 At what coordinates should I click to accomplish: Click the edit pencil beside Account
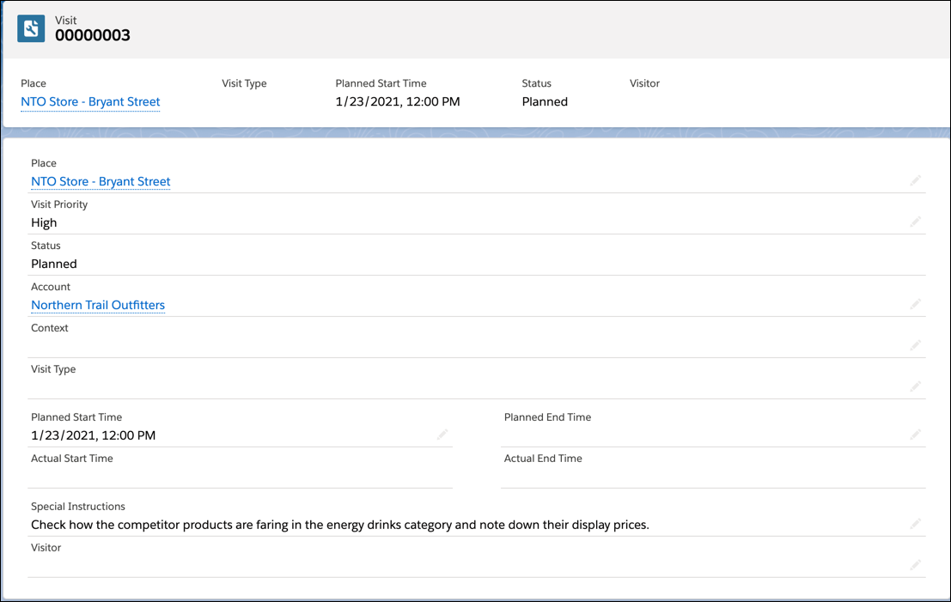[915, 304]
